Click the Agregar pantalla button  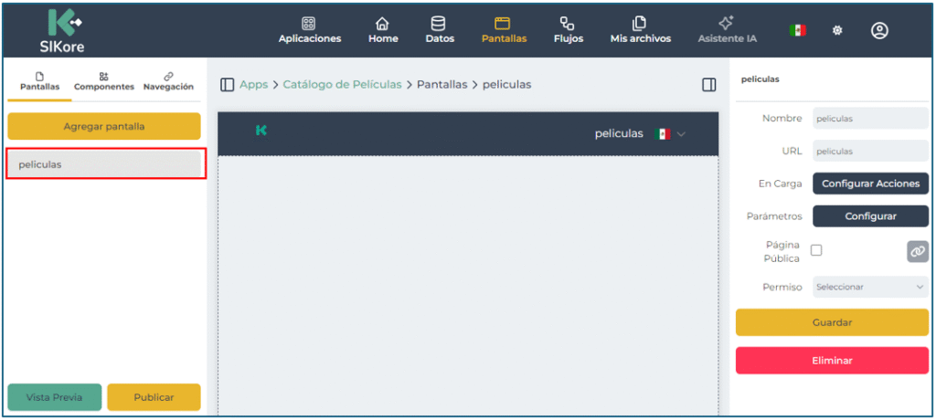103,126
